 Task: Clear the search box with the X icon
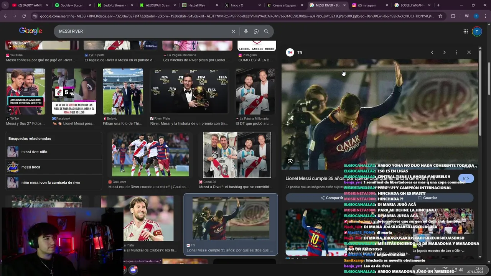(233, 31)
